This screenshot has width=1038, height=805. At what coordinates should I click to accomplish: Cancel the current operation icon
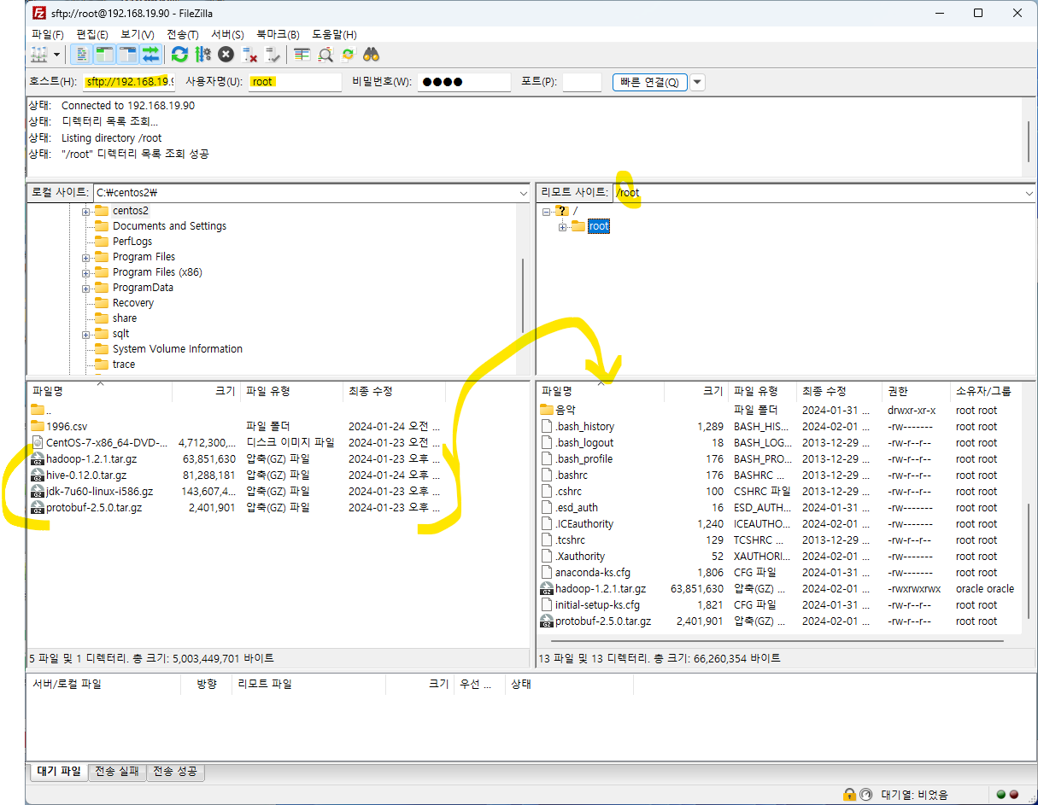(226, 55)
